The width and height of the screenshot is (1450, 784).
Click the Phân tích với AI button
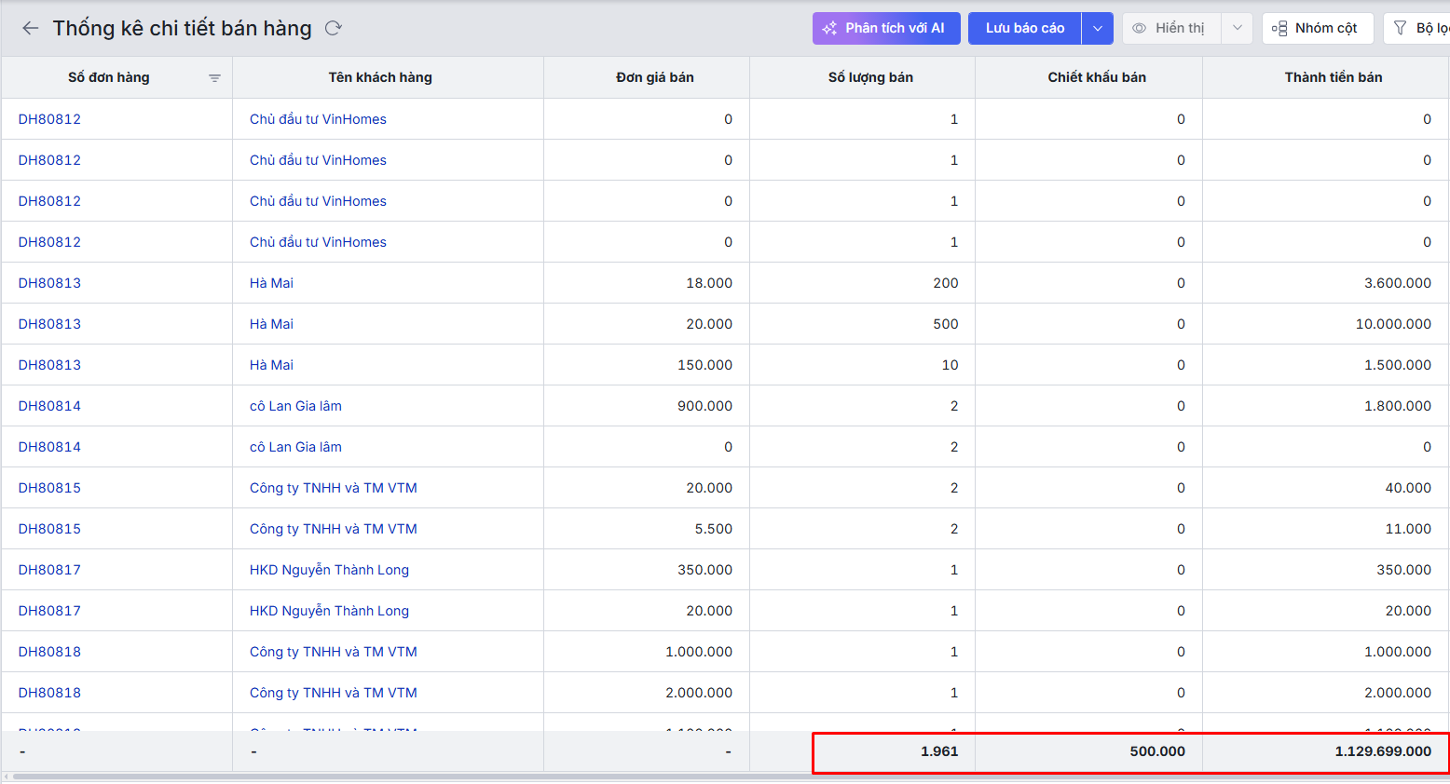coord(885,28)
